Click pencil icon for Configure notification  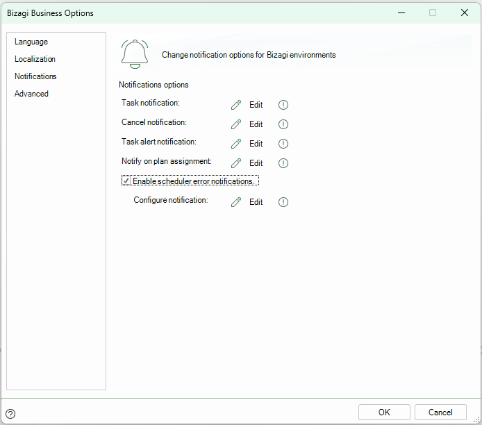pyautogui.click(x=236, y=202)
